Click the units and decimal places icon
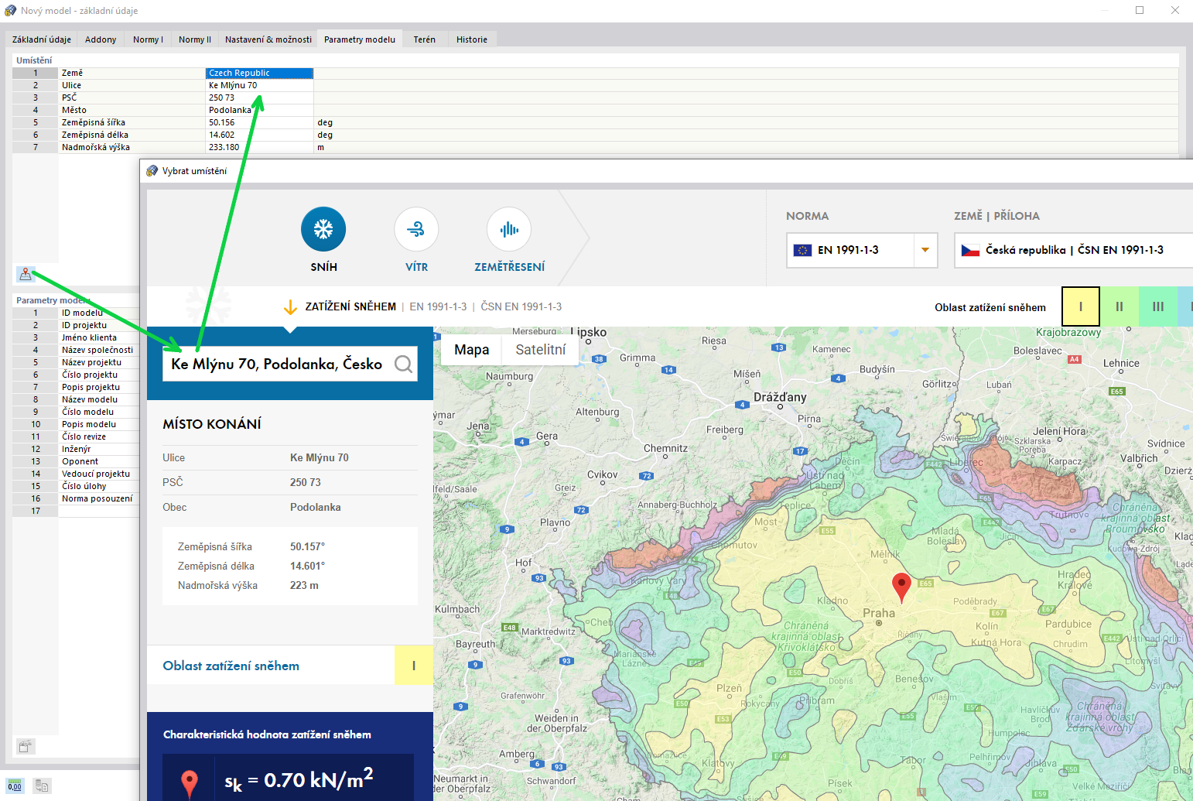1193x801 pixels. tap(15, 786)
